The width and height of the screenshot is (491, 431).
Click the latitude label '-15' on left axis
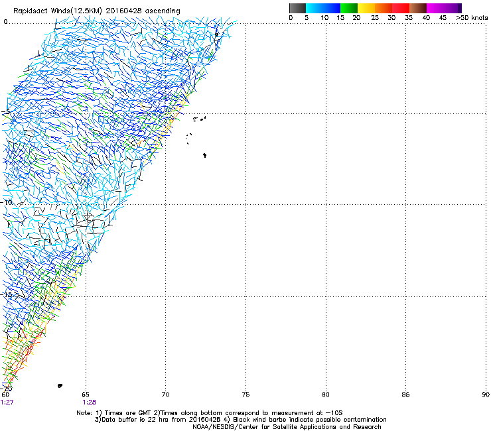pyautogui.click(x=7, y=294)
